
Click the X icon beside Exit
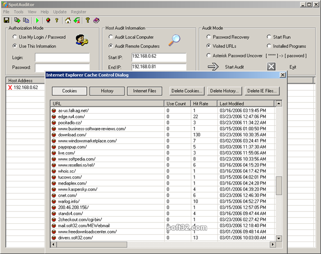tap(271, 66)
